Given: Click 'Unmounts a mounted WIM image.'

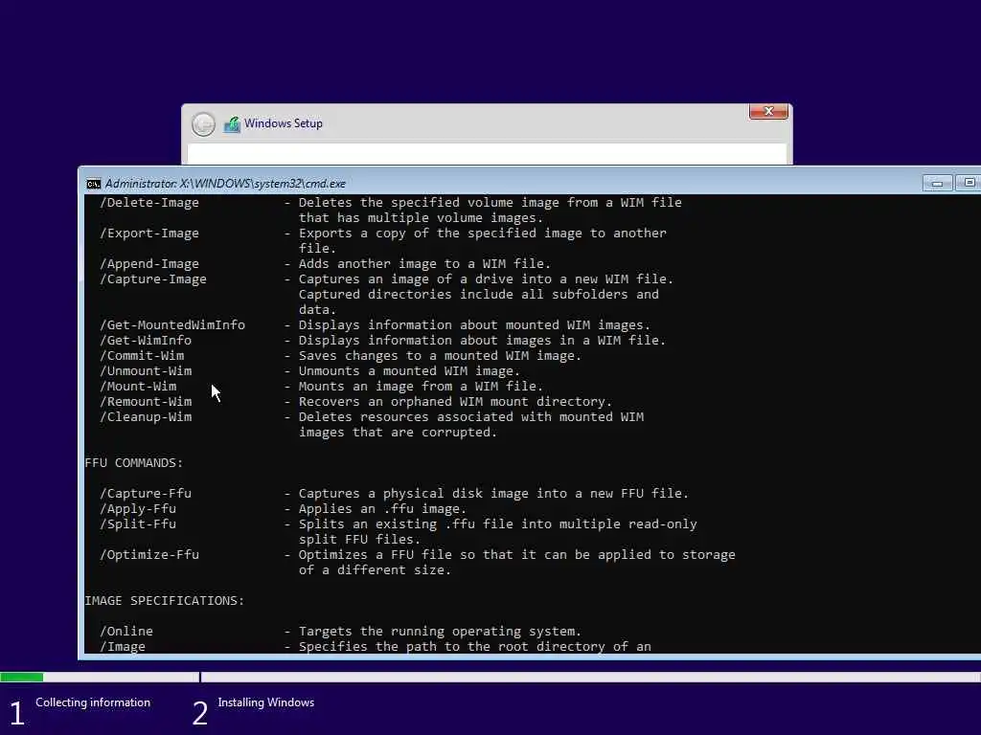Looking at the screenshot, I should (x=409, y=371).
